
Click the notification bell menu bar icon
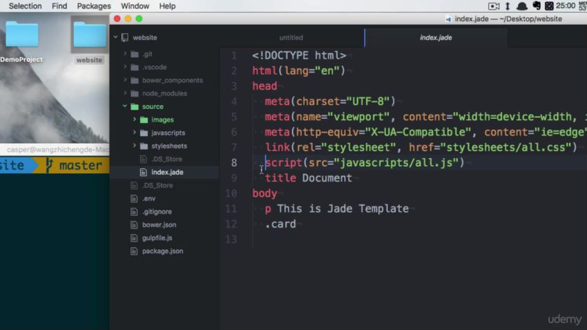point(522,6)
